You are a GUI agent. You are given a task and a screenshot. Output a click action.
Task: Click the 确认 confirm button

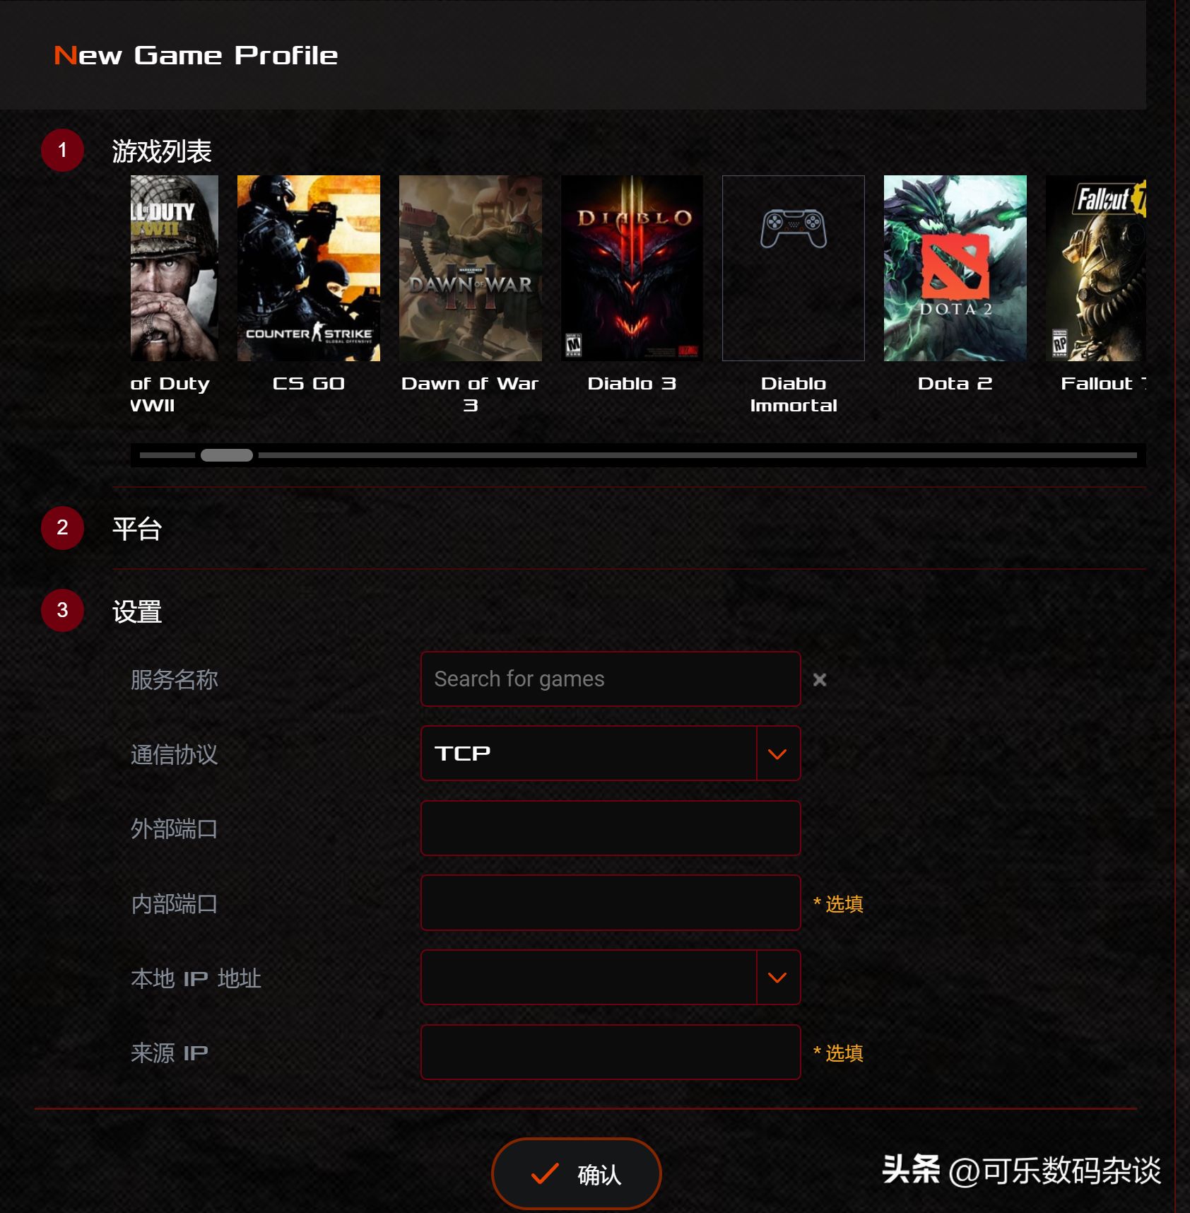[x=576, y=1173]
